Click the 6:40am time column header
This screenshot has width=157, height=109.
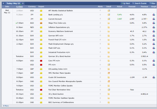click(x=20, y=7)
